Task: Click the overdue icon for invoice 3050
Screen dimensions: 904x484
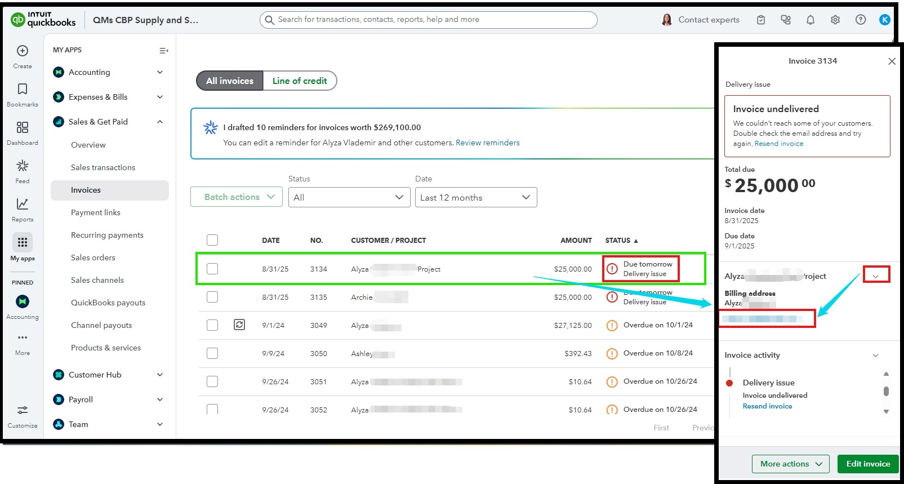Action: click(612, 353)
